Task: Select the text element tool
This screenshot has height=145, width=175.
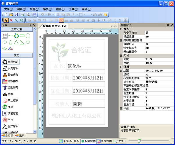Action: pos(5,36)
